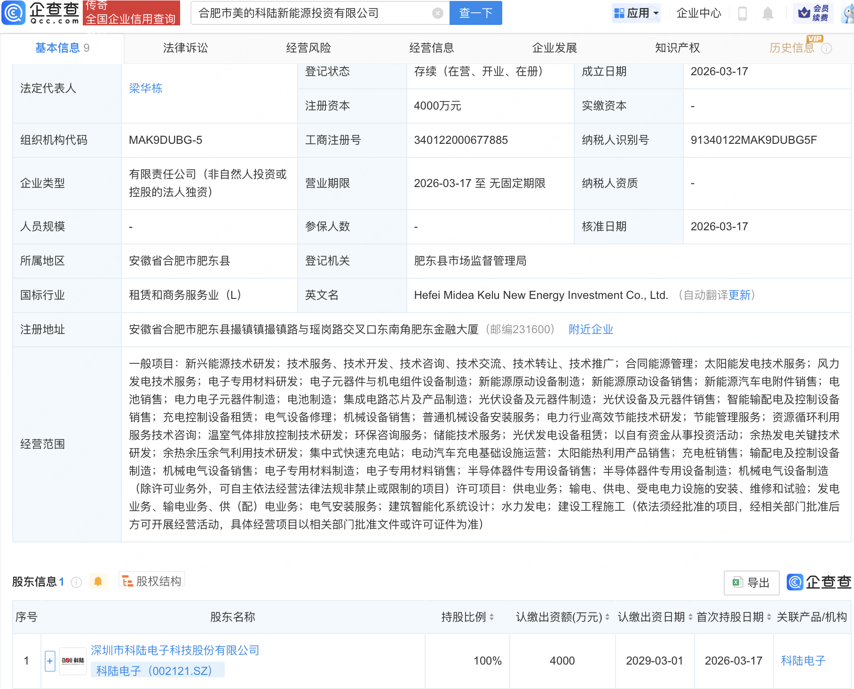This screenshot has height=689, width=854.
Task: Clear the search box using the x icon
Action: click(x=438, y=13)
